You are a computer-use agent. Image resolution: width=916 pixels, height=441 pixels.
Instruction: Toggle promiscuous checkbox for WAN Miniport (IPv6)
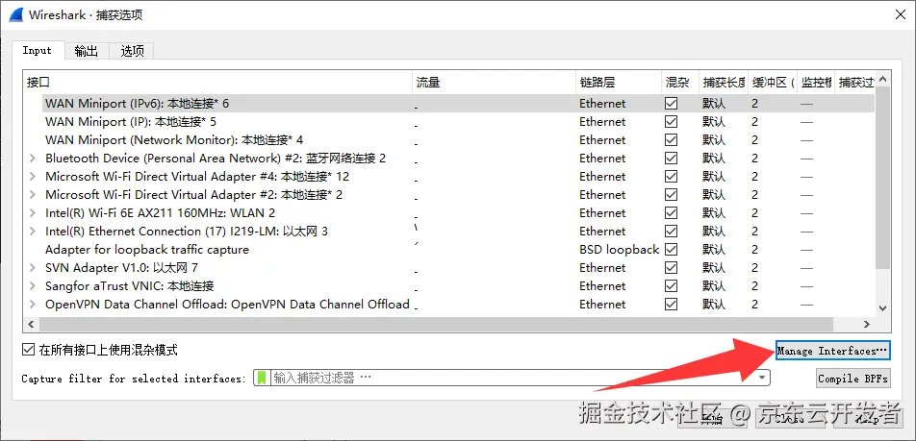click(672, 103)
